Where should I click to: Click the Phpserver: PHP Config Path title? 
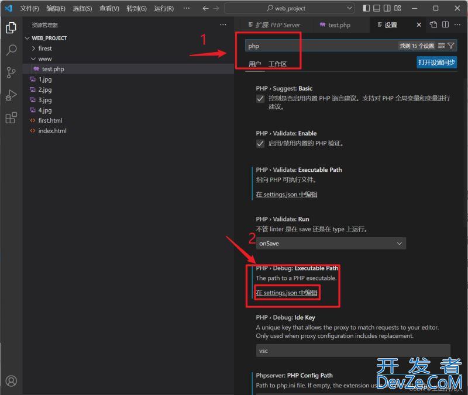(x=294, y=376)
